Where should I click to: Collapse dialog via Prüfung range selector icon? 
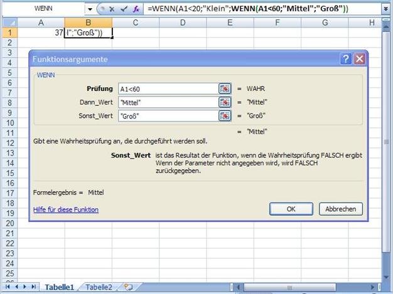coord(225,88)
